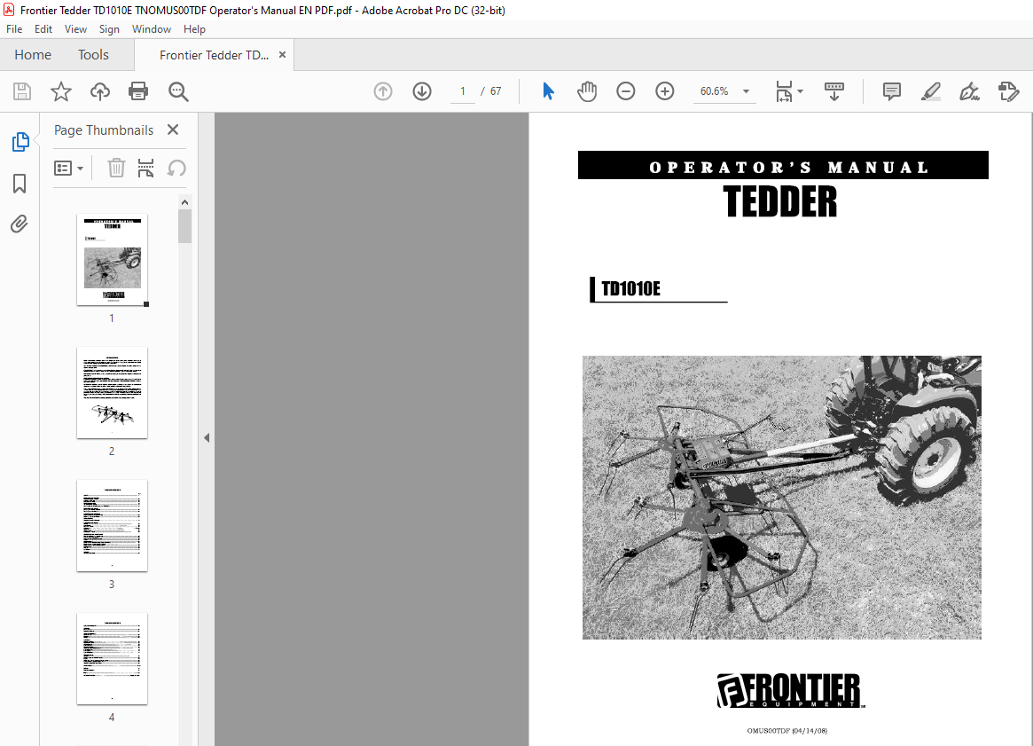
Task: Show the Page Thumbnails pane icon
Action: (x=20, y=142)
